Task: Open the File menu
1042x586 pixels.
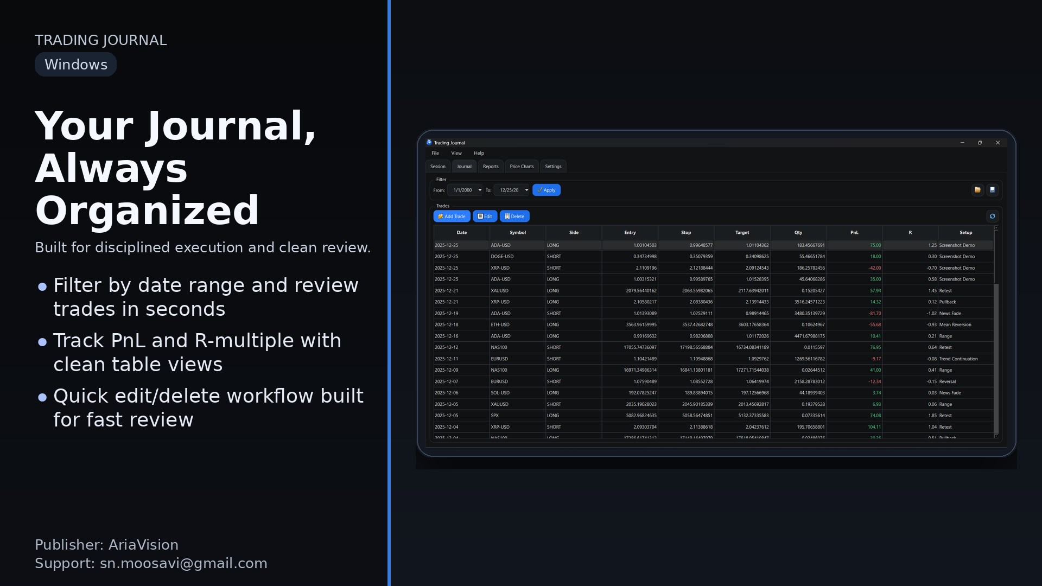Action: pos(435,154)
